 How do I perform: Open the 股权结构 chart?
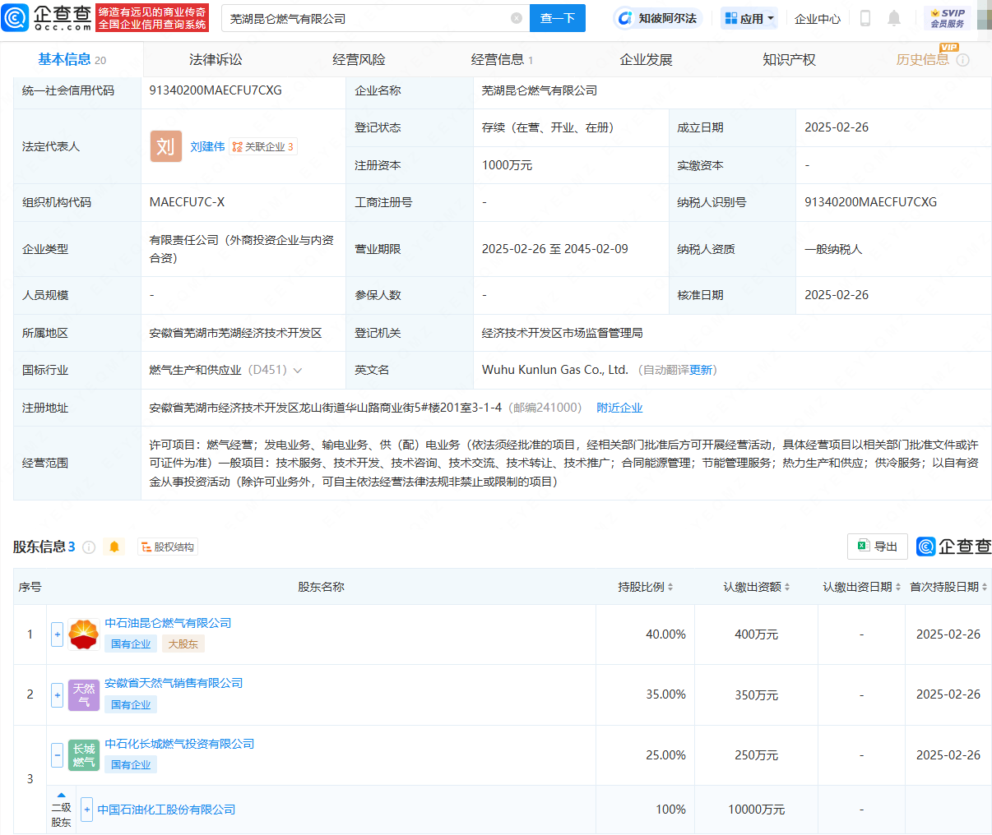click(x=168, y=547)
